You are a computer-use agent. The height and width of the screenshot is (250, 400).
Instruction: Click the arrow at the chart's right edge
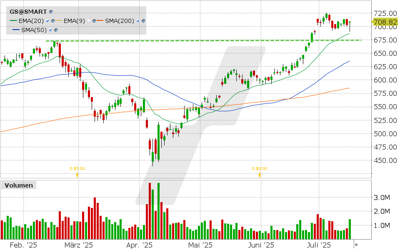tap(356, 245)
